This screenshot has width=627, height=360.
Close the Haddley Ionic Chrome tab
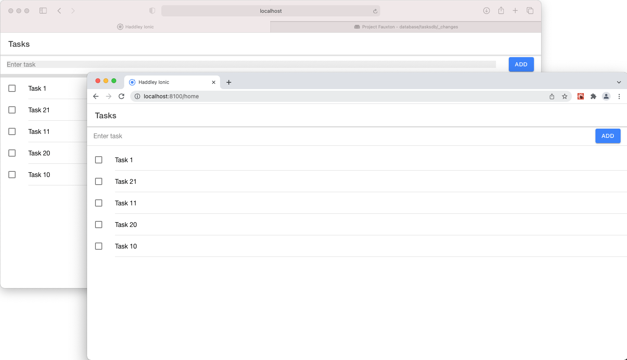coord(214,82)
